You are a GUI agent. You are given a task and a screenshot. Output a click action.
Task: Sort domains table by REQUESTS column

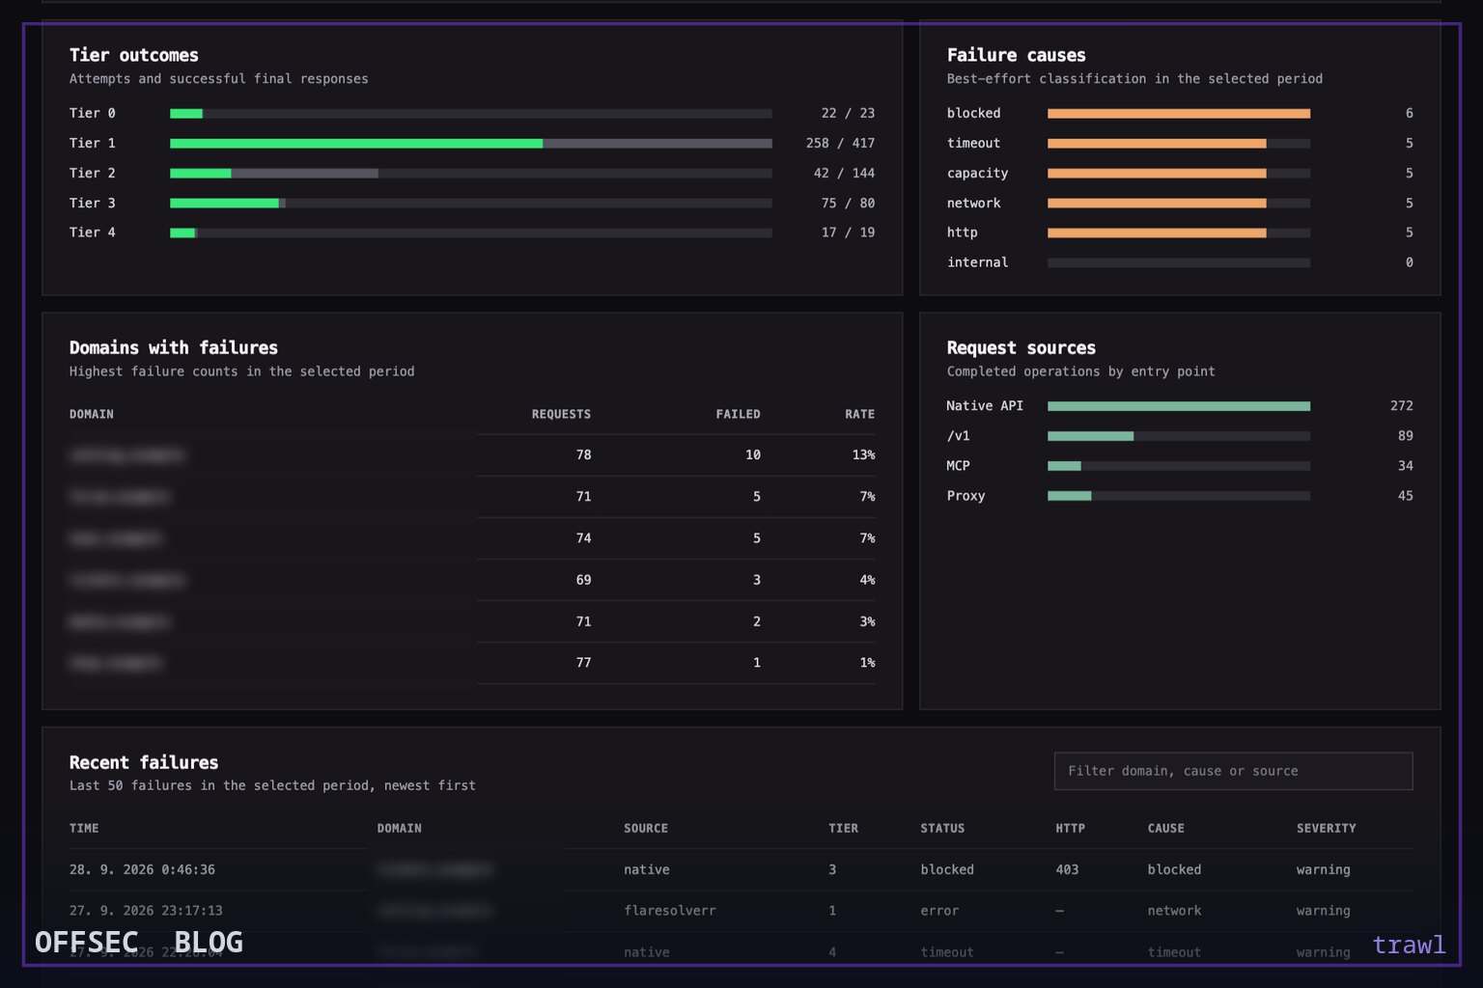(561, 414)
